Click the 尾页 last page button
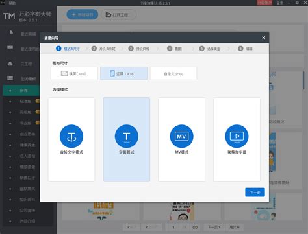The width and height of the screenshot is (308, 234). 235,227
